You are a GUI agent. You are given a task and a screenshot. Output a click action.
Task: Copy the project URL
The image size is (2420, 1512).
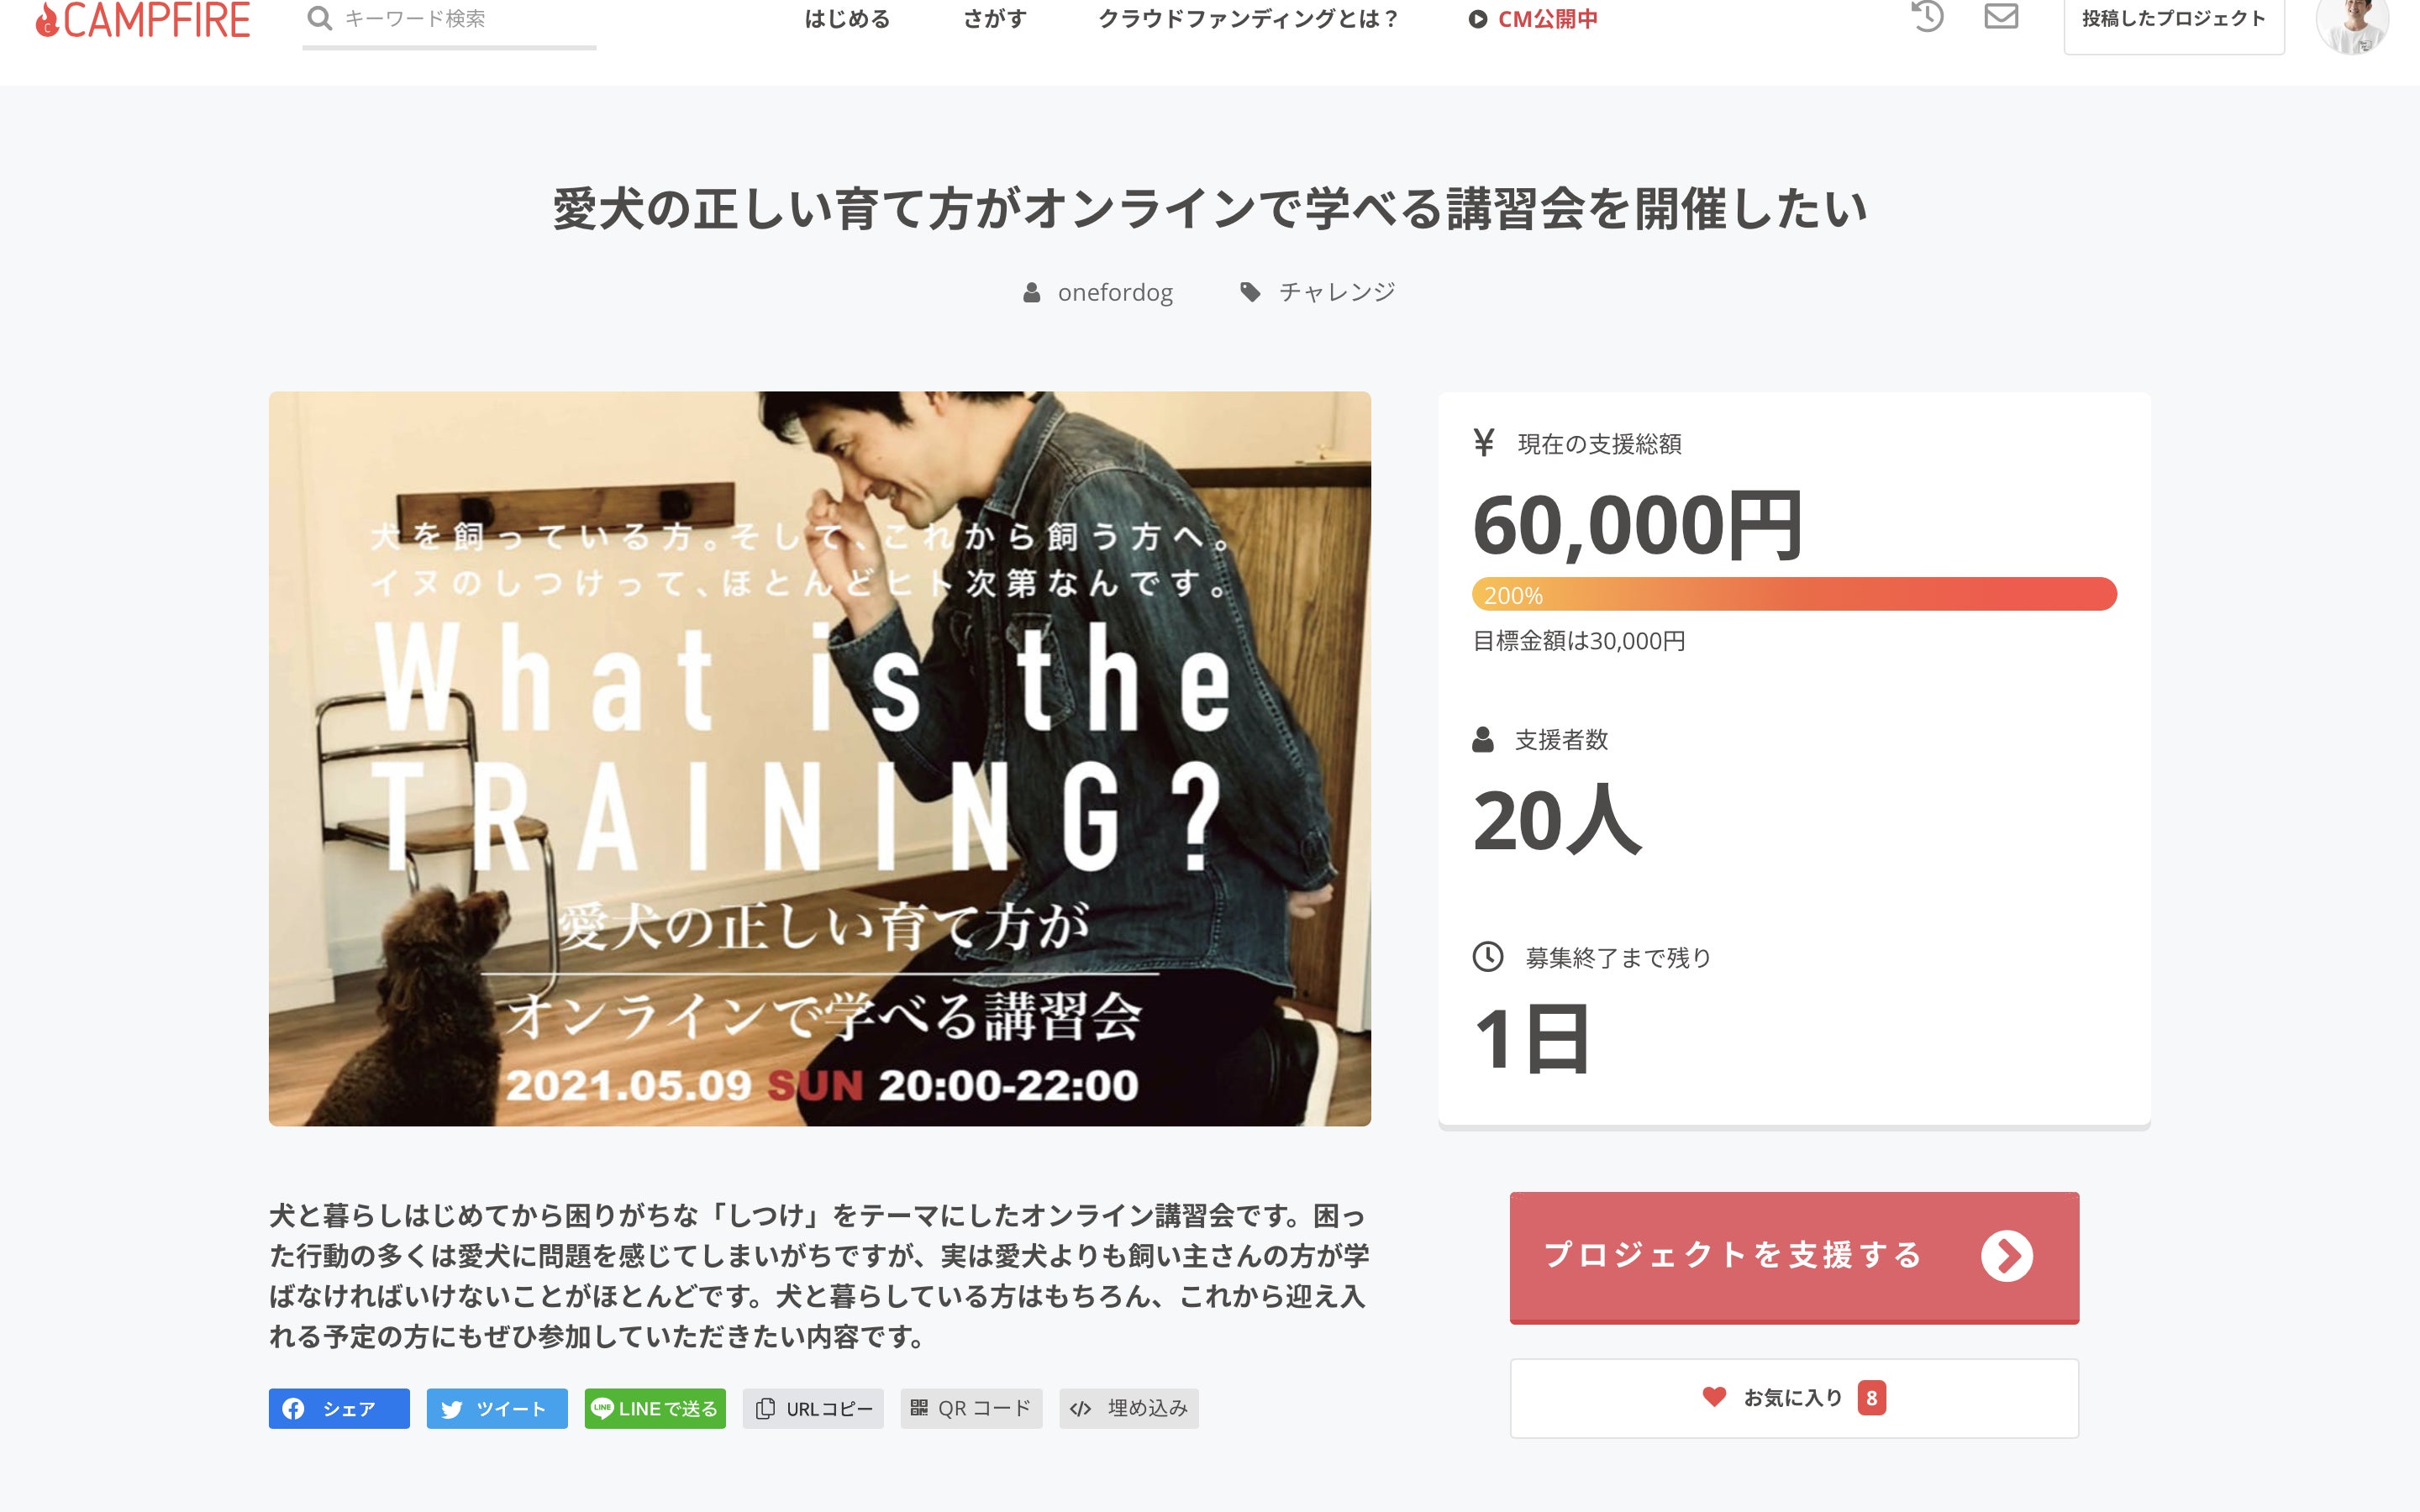pyautogui.click(x=813, y=1408)
